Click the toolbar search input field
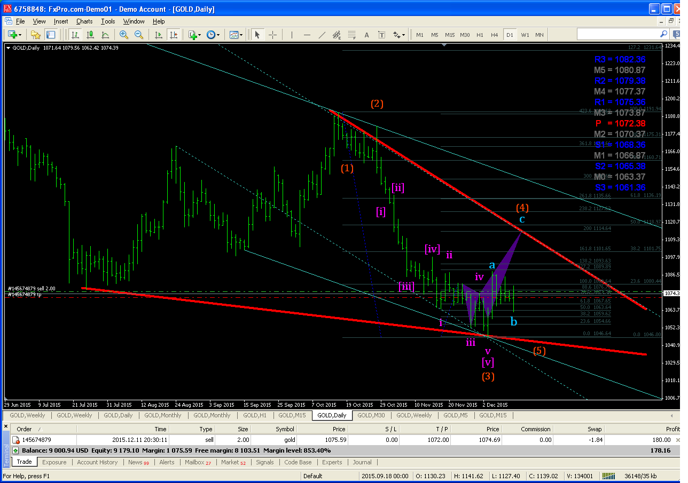The height and width of the screenshot is (483, 688). pos(619,34)
